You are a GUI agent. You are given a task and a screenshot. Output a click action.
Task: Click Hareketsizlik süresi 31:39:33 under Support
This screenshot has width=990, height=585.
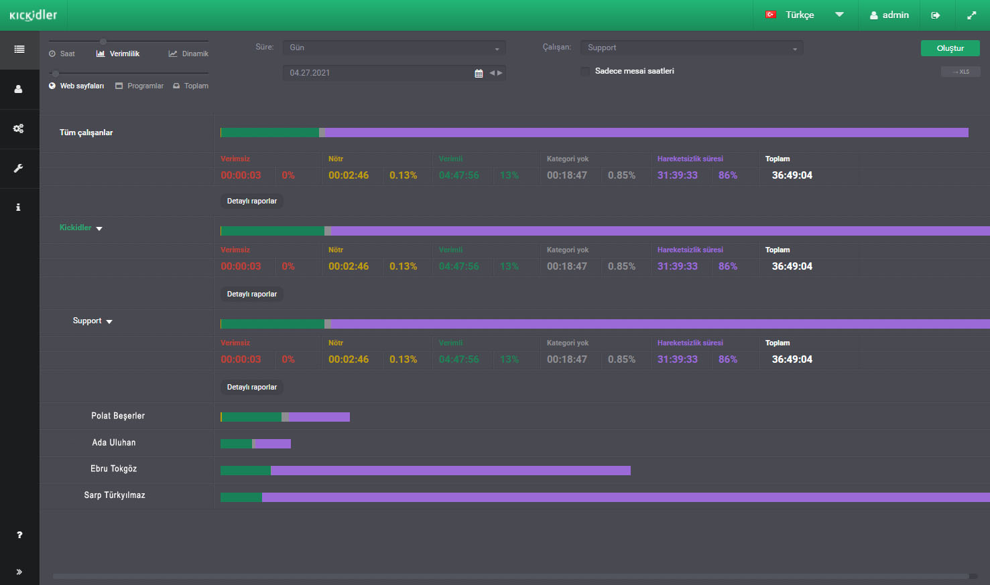tap(678, 359)
